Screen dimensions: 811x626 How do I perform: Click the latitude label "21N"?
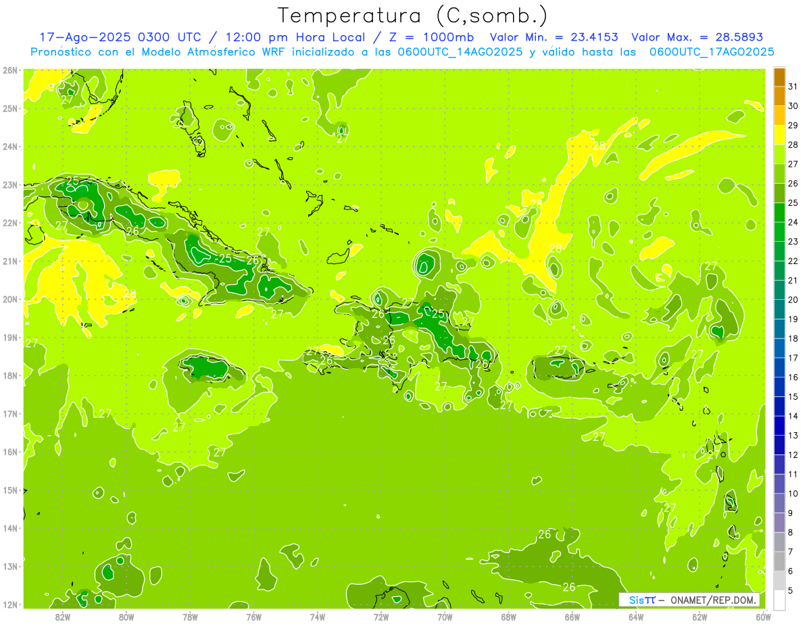pyautogui.click(x=9, y=261)
